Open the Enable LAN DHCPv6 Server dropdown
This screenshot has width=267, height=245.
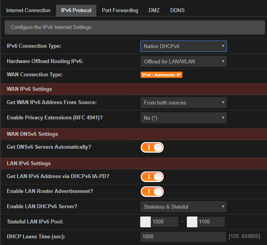[x=183, y=207]
